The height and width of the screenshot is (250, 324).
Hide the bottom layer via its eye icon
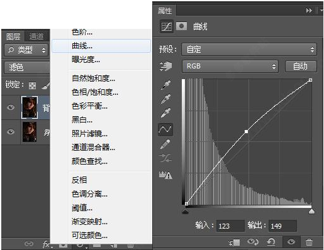(11, 132)
